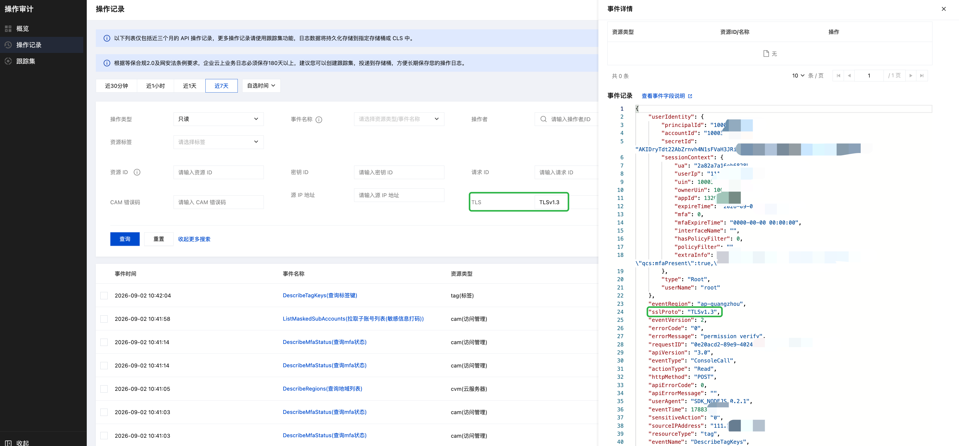959x446 pixels.
Task: Click the info icon next to 事件名称
Action: (319, 119)
